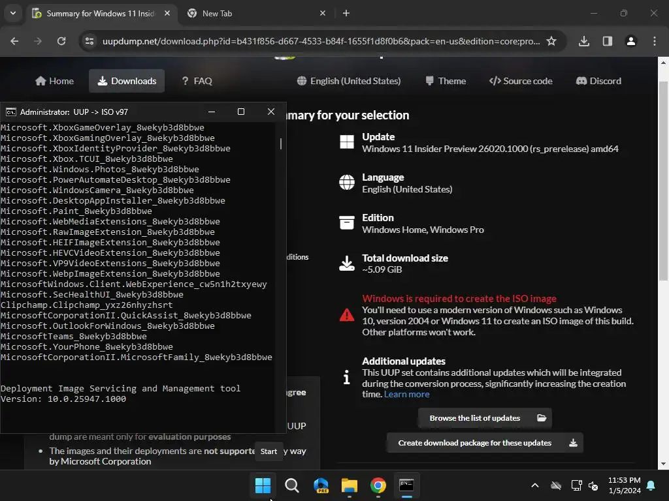Close the Summary for Windows 11 tab
669x501 pixels.
pos(167,13)
